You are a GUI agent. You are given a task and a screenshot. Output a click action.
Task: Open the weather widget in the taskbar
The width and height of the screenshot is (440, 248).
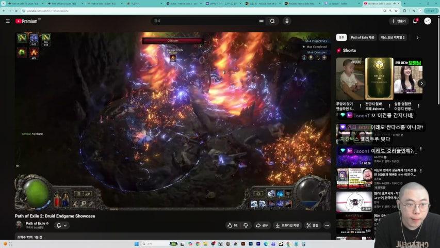pos(8,244)
